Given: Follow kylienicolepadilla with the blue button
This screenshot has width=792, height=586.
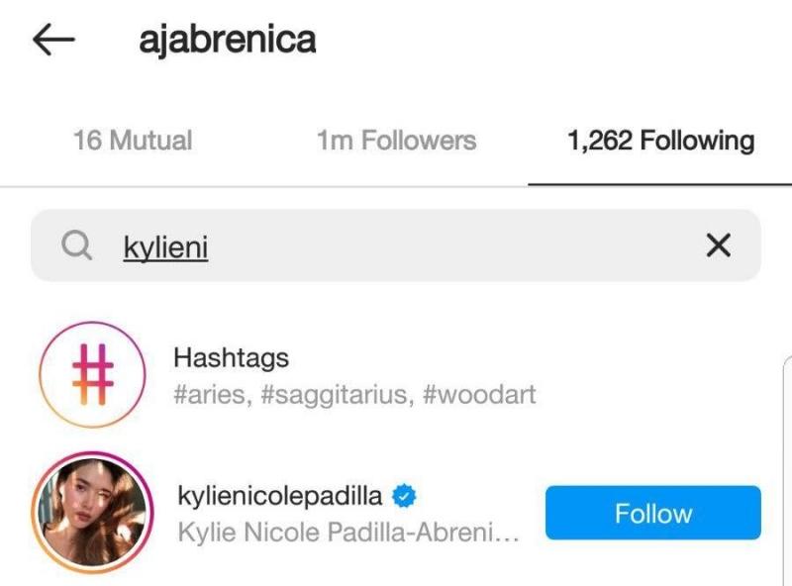Looking at the screenshot, I should click(653, 513).
